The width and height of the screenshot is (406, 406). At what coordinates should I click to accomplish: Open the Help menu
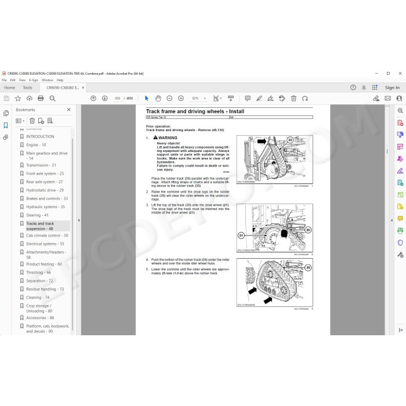(60, 80)
